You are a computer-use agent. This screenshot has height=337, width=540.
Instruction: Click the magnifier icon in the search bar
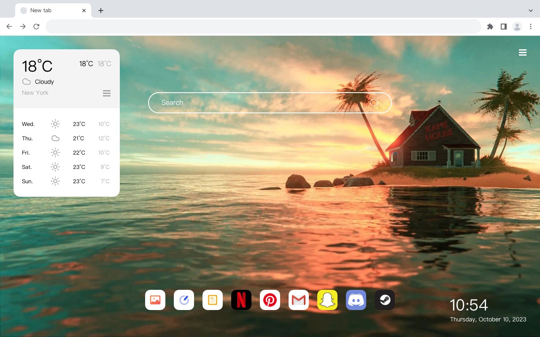pyautogui.click(x=374, y=103)
